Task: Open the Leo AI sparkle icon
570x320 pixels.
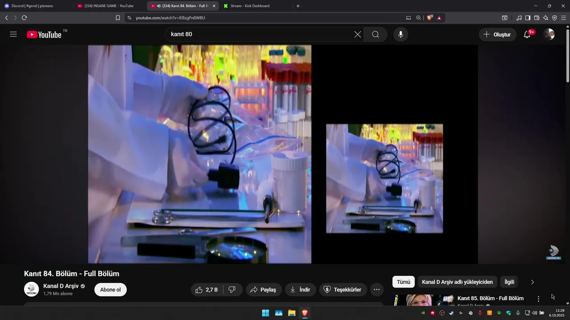Action: pyautogui.click(x=546, y=18)
